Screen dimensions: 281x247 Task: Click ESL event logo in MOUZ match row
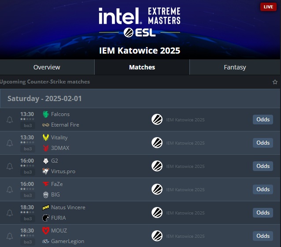click(x=157, y=236)
